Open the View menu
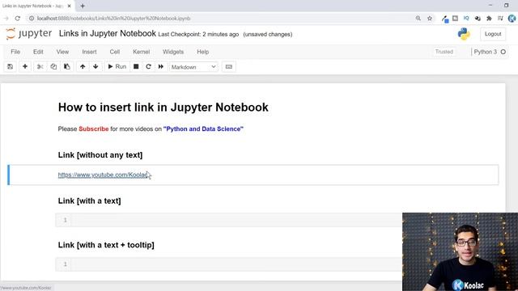The image size is (518, 291). 62,52
